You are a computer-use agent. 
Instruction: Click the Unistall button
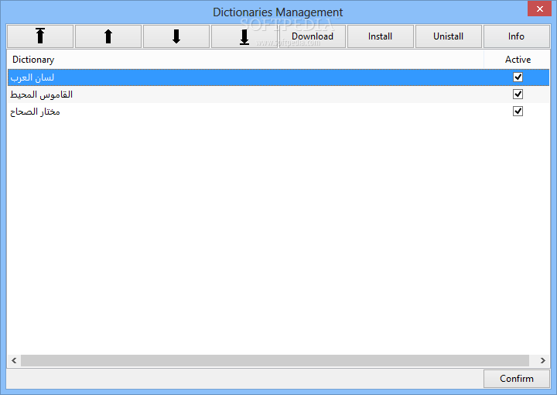(x=448, y=36)
